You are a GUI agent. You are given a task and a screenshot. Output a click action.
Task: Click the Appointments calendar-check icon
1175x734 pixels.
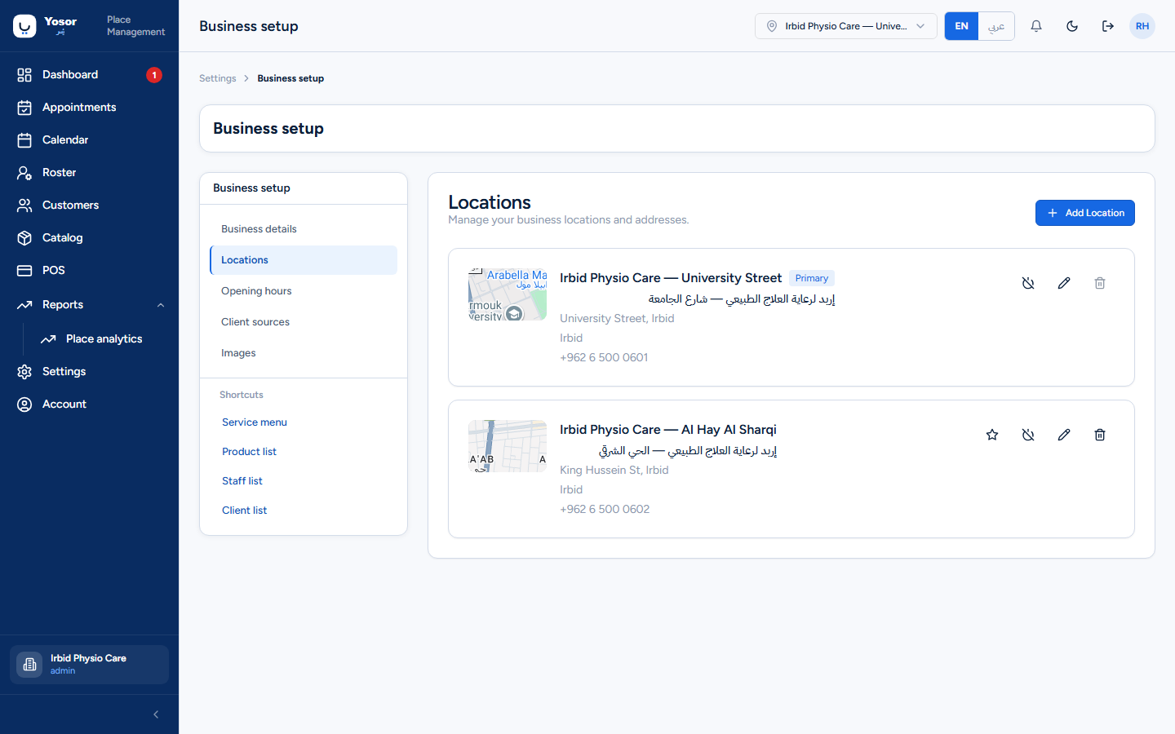point(24,107)
